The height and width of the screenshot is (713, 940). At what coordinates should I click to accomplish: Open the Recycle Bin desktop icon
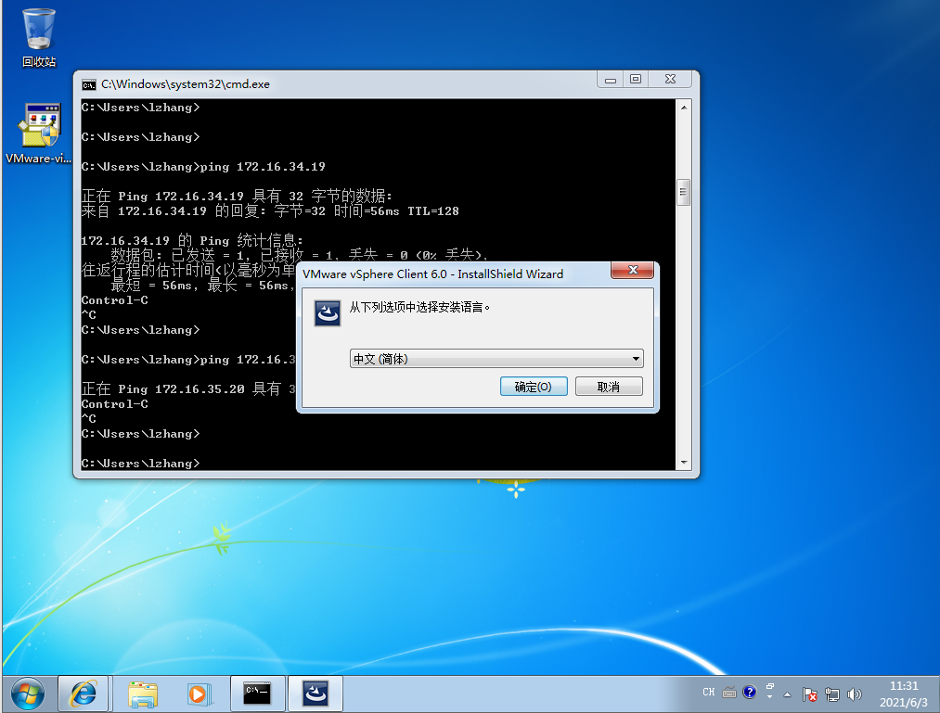point(39,37)
